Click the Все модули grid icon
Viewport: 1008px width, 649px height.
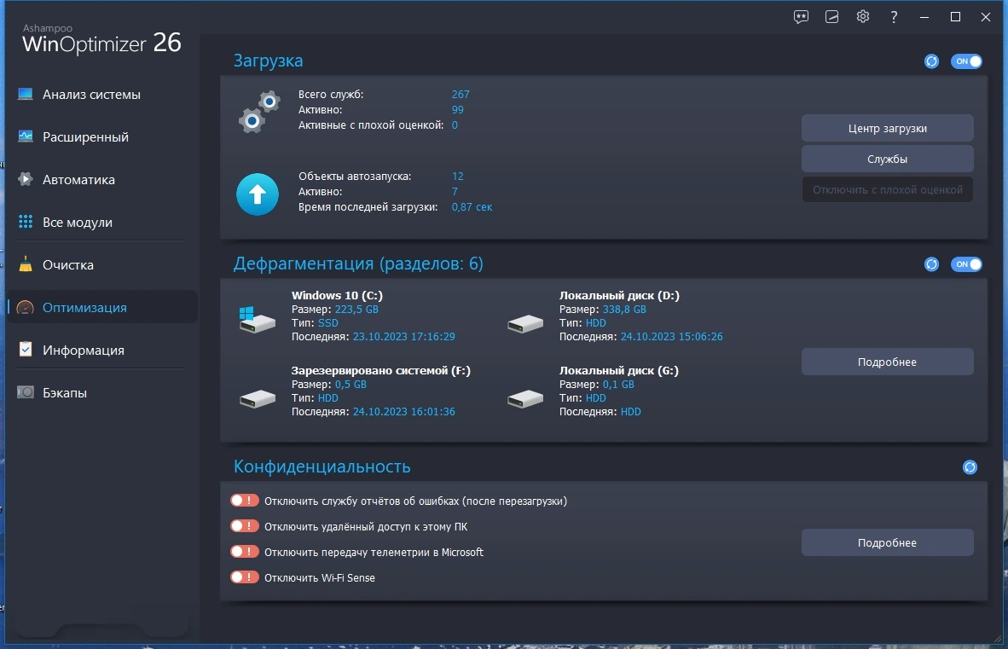click(x=25, y=222)
